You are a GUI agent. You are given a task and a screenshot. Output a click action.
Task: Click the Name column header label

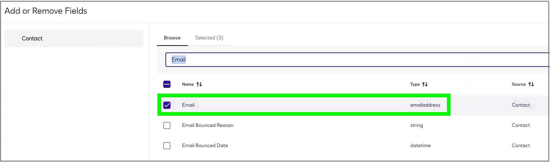pos(188,84)
